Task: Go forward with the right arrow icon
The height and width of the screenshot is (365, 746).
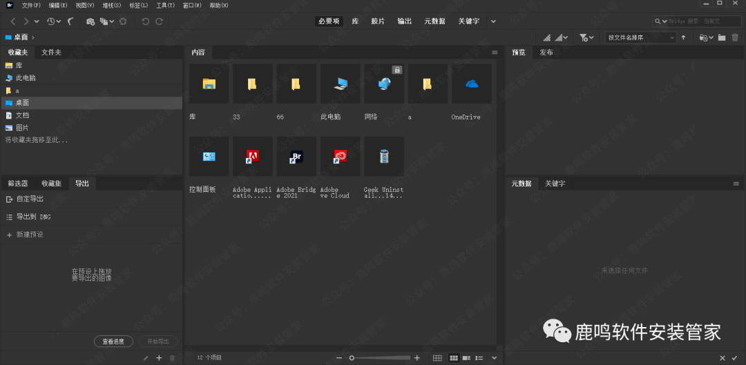Action: point(26,21)
